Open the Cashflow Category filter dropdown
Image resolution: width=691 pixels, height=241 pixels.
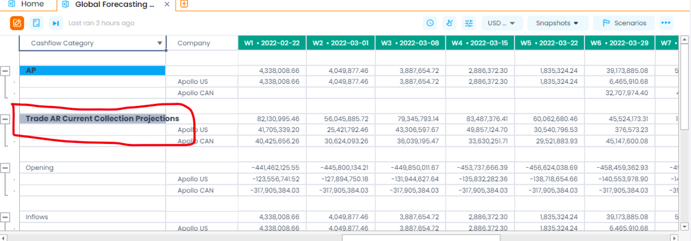(x=159, y=43)
